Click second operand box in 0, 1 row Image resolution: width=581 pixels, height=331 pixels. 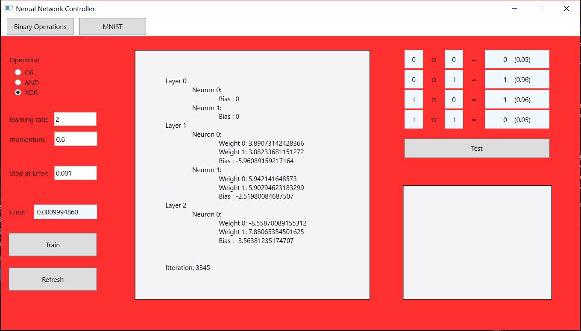point(454,79)
